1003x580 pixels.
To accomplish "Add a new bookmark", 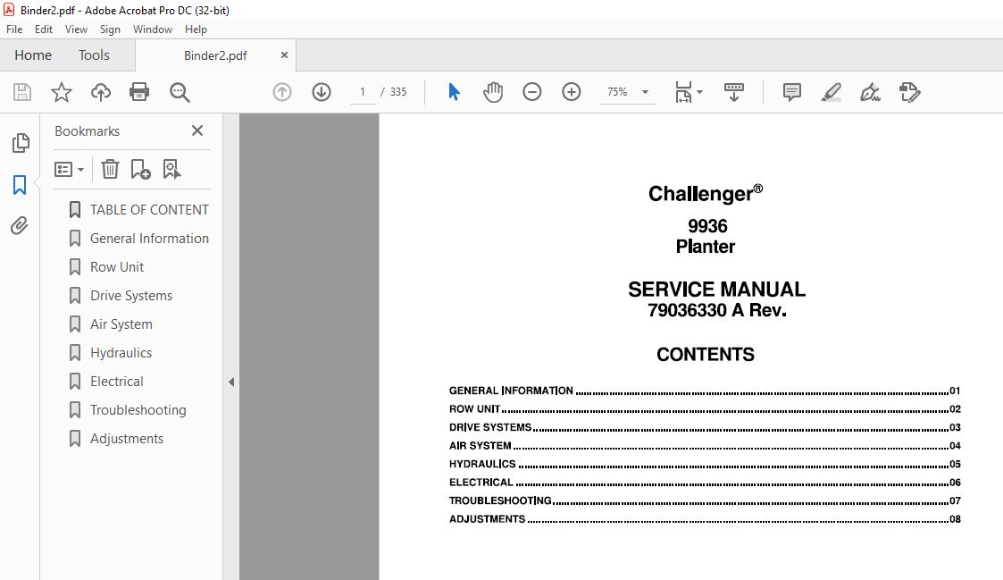I will coord(140,169).
